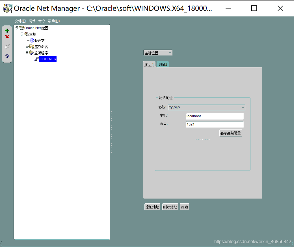
Task: Open the 编辑 menu
Action: click(32, 21)
